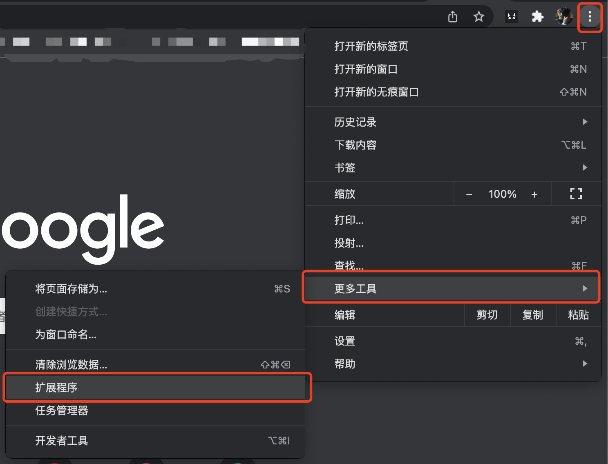Expand 书签 bookmarks submenu
This screenshot has width=608, height=464.
click(453, 167)
